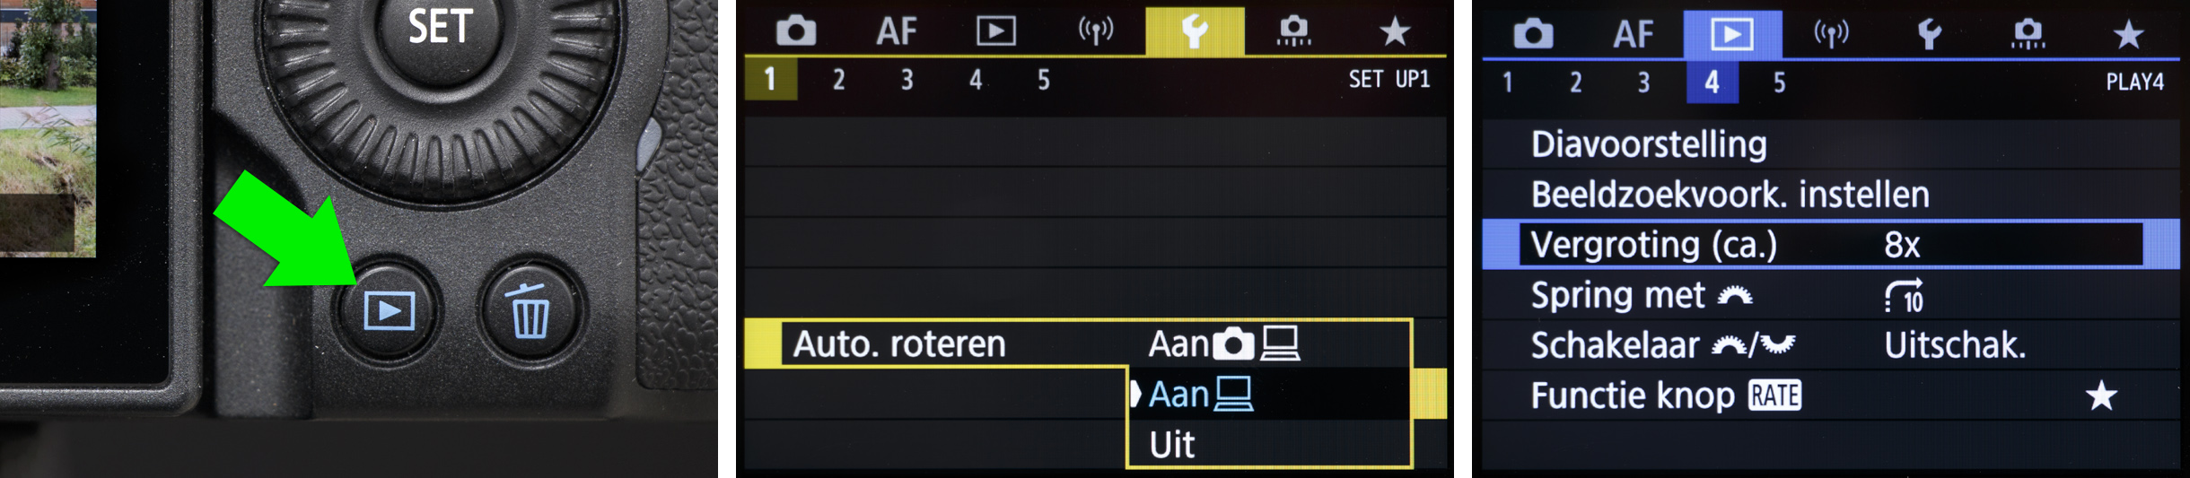This screenshot has height=478, width=2190.
Task: Open custom functions icon in yellow setup menu
Action: (1293, 31)
